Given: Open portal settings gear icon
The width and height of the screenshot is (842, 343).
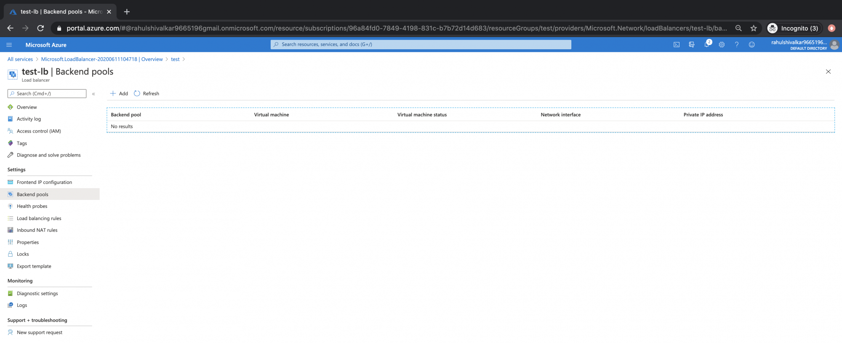Looking at the screenshot, I should [x=722, y=45].
